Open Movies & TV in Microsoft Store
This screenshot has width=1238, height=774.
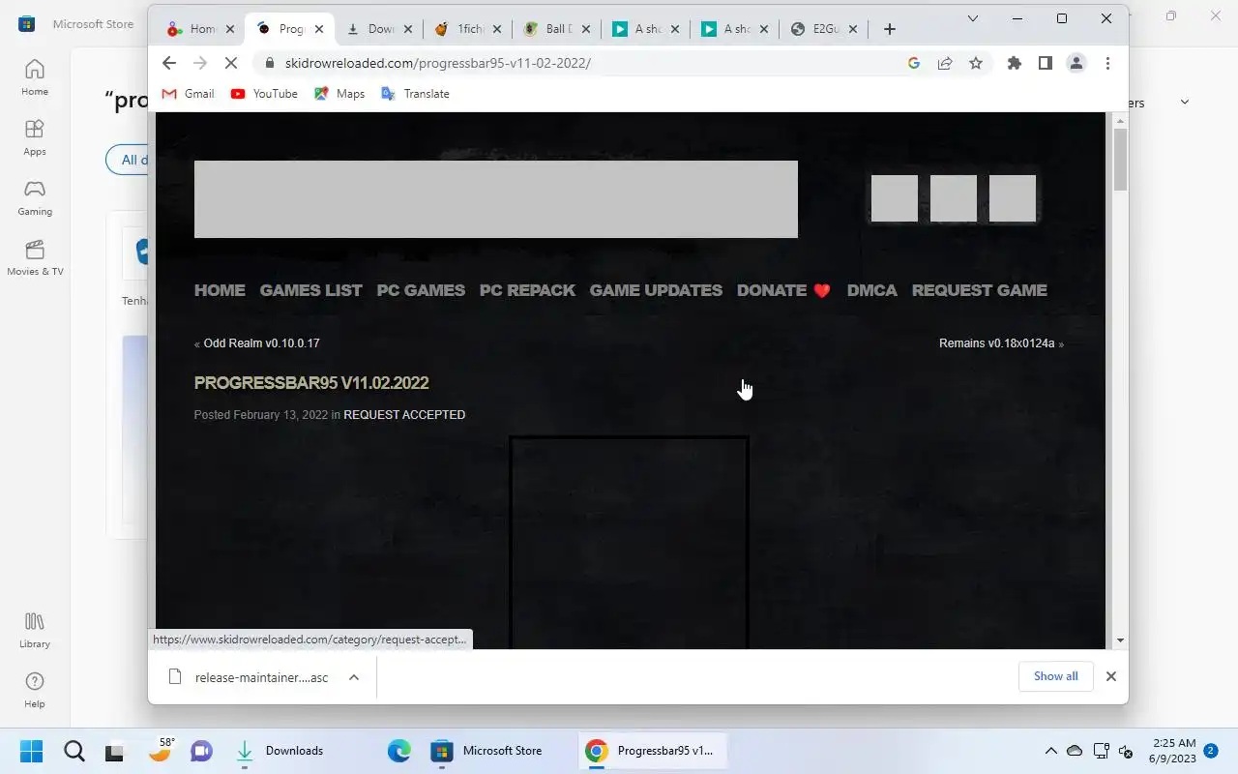[35, 257]
